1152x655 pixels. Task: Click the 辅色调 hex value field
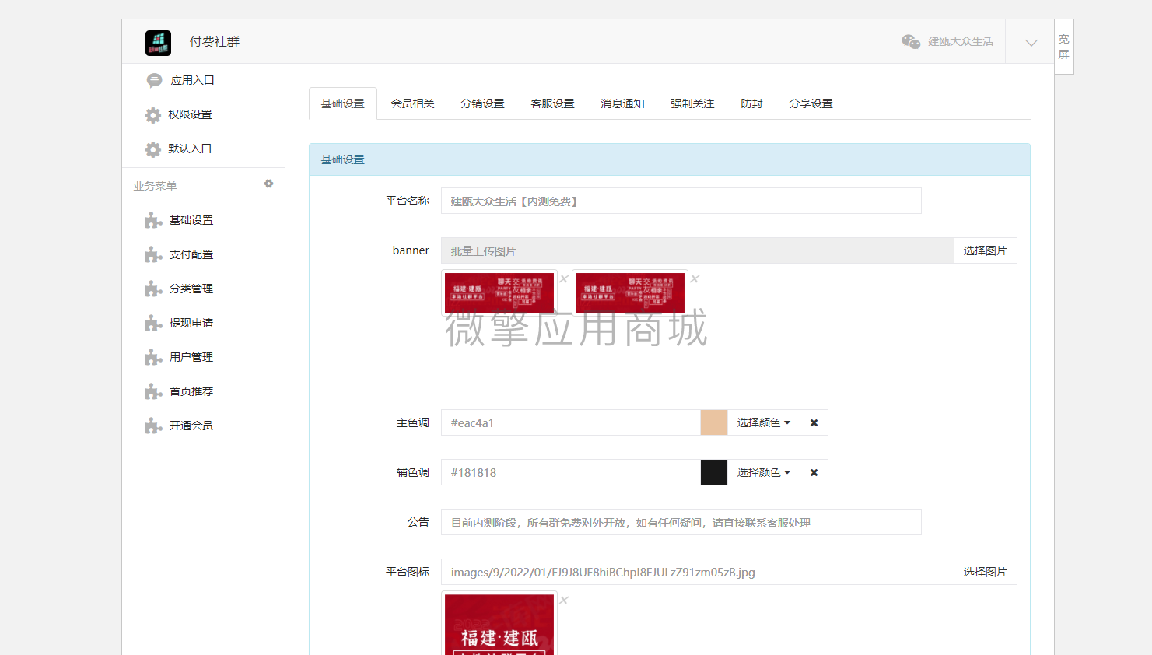point(571,472)
